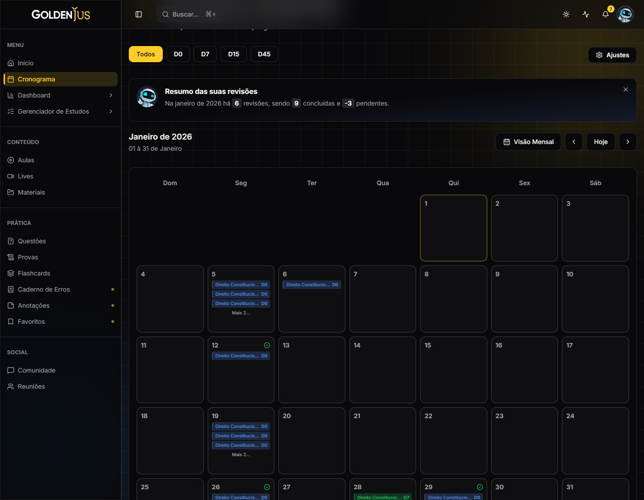Toggle the light theme sun icon
Screen dimensions: 644x500
[566, 14]
